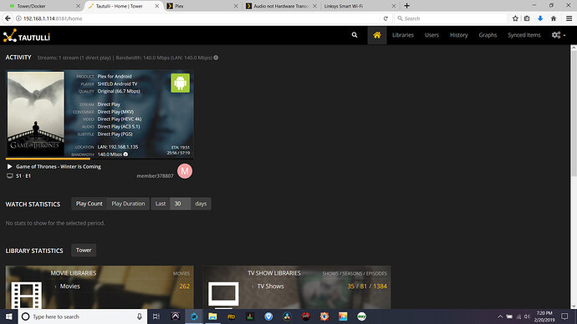Click the address bar URL
The width and height of the screenshot is (577, 324).
click(x=53, y=18)
